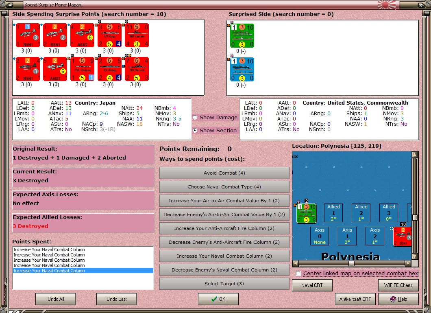This screenshot has height=313, width=431.
Task: Confirm with the OK button
Action: (x=218, y=299)
